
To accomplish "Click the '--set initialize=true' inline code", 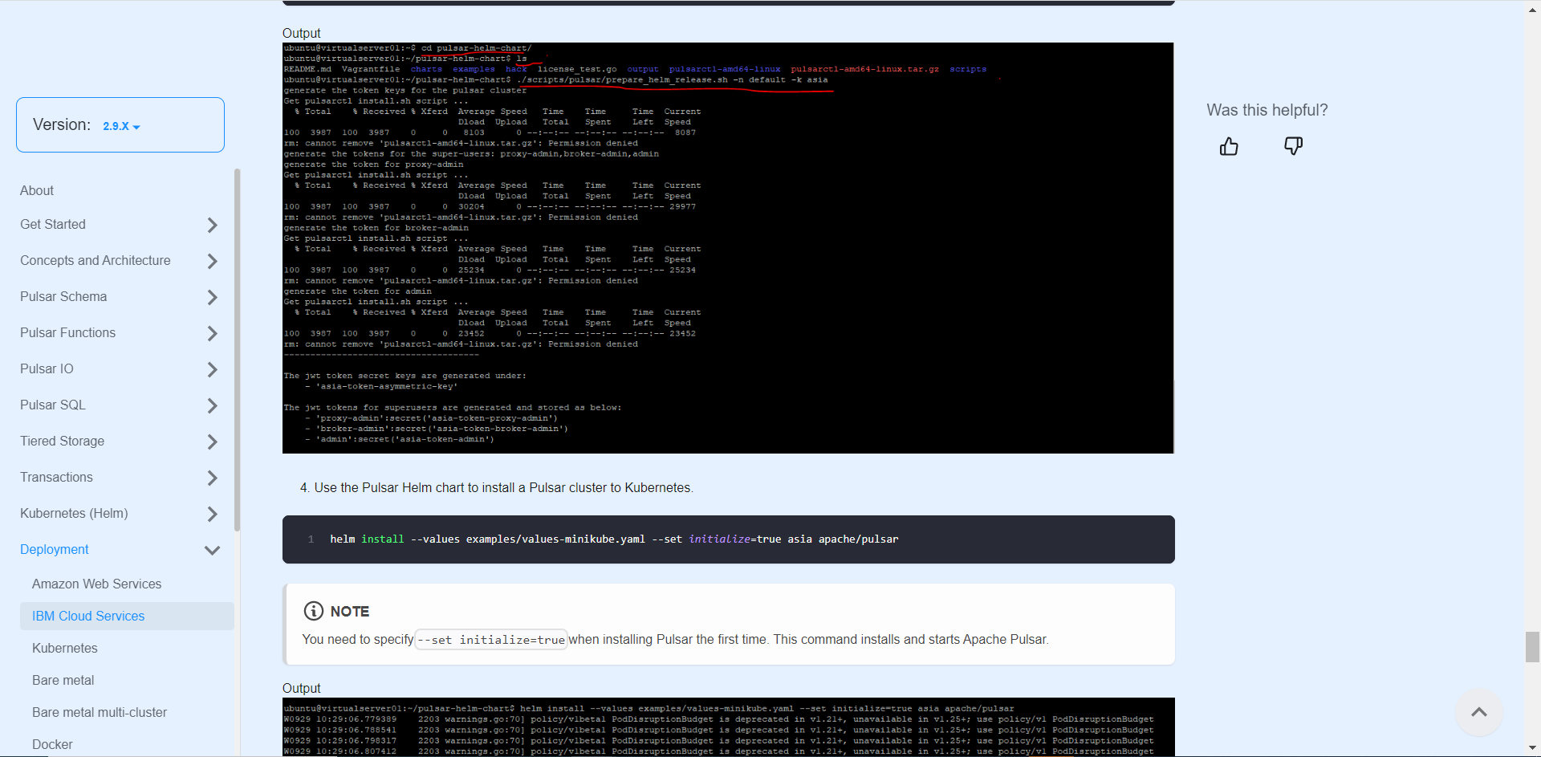I will coord(491,640).
